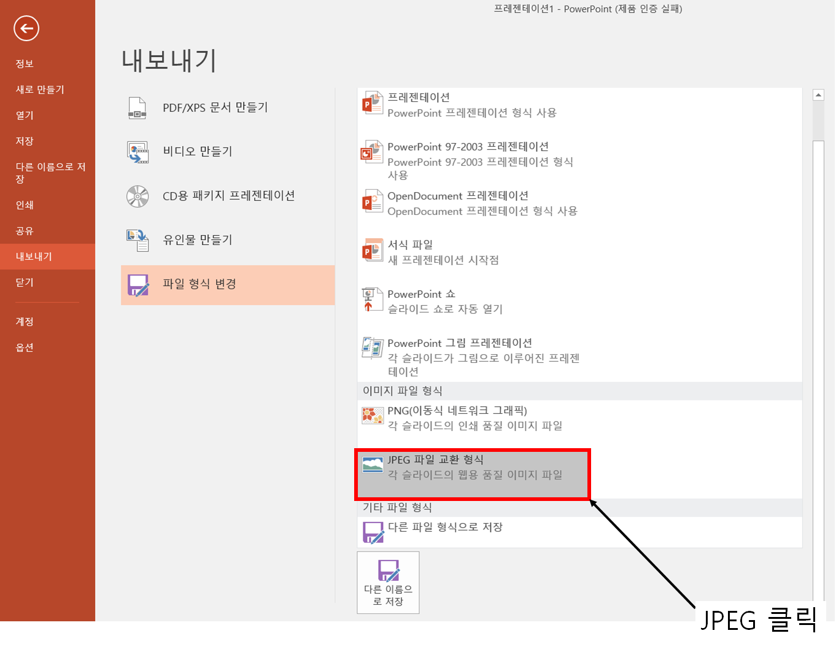Click the 프레젠테이션 format icon
Image resolution: width=836 pixels, height=652 pixels.
pos(372,103)
